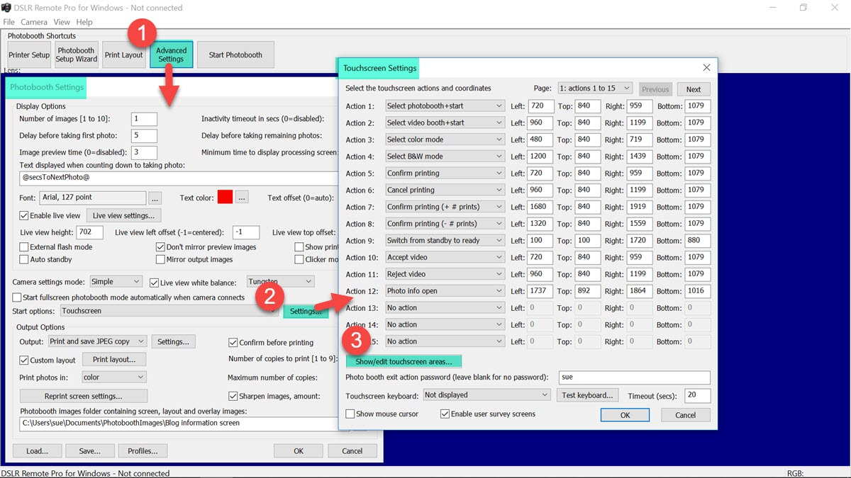851x478 pixels.
Task: Open Advanced Settings in the shortcuts bar
Action: tap(171, 55)
